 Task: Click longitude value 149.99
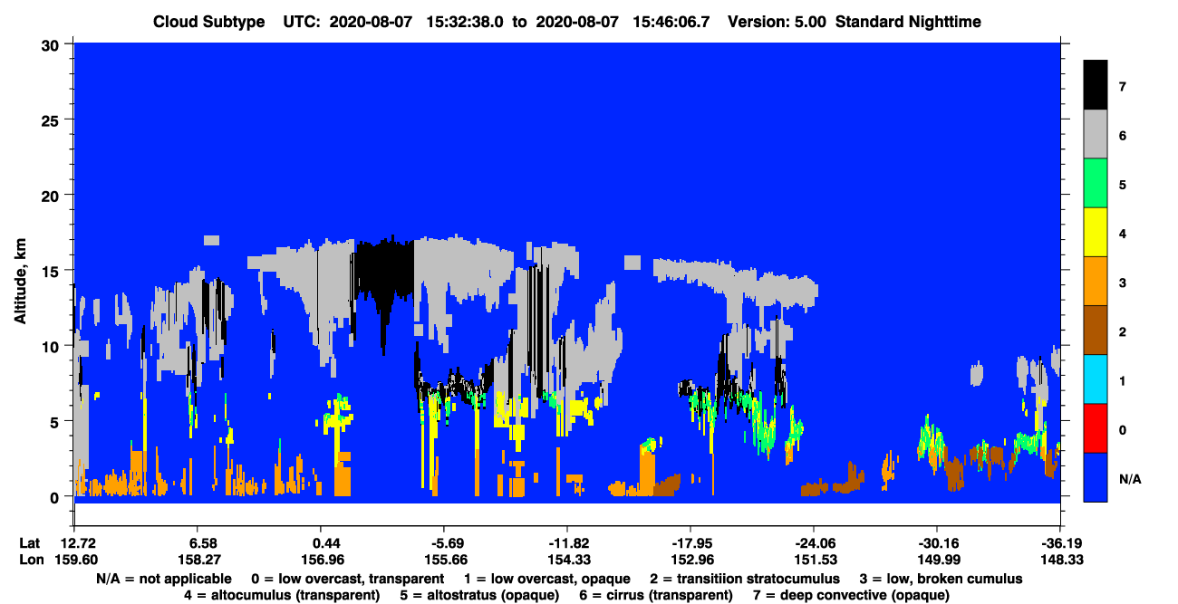pyautogui.click(x=937, y=561)
